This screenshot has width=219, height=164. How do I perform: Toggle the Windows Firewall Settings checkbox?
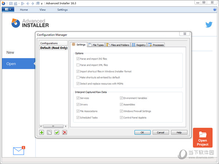tap(122, 111)
